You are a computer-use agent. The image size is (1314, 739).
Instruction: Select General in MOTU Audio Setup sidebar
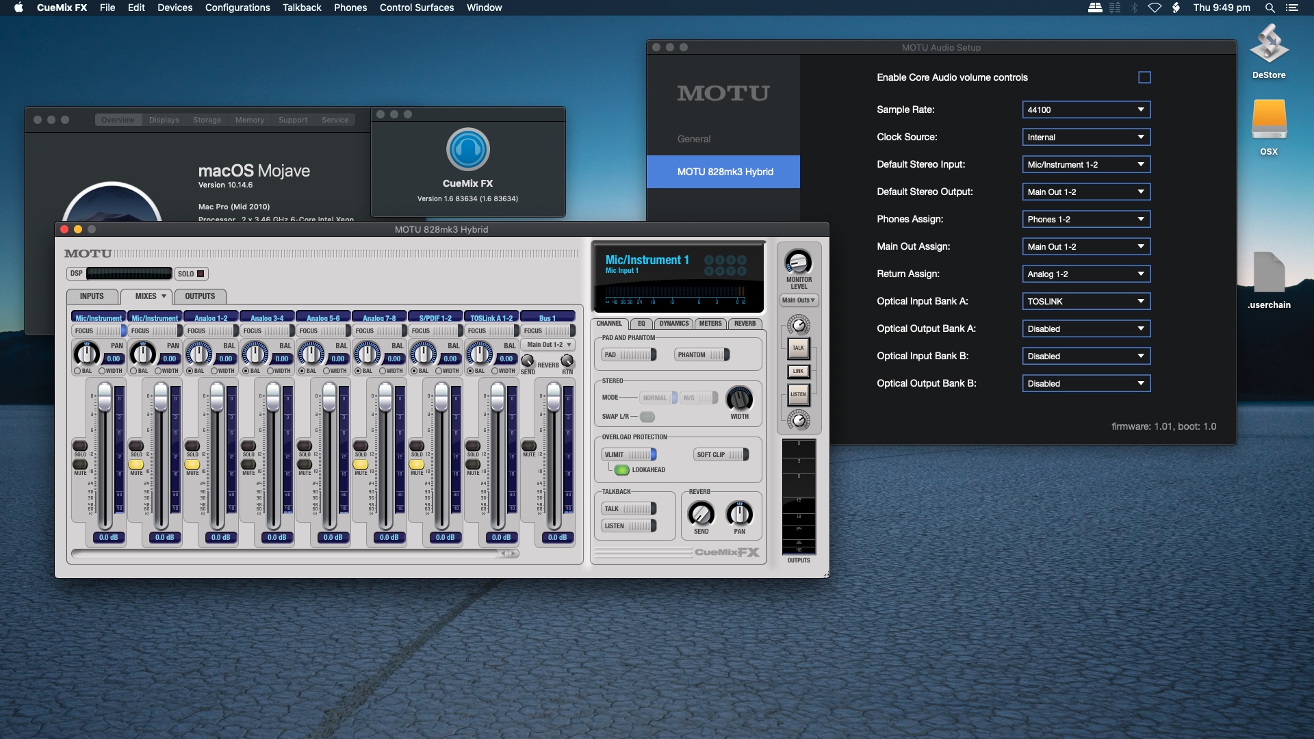[694, 139]
